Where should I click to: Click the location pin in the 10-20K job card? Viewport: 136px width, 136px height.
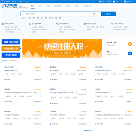coord(5,124)
